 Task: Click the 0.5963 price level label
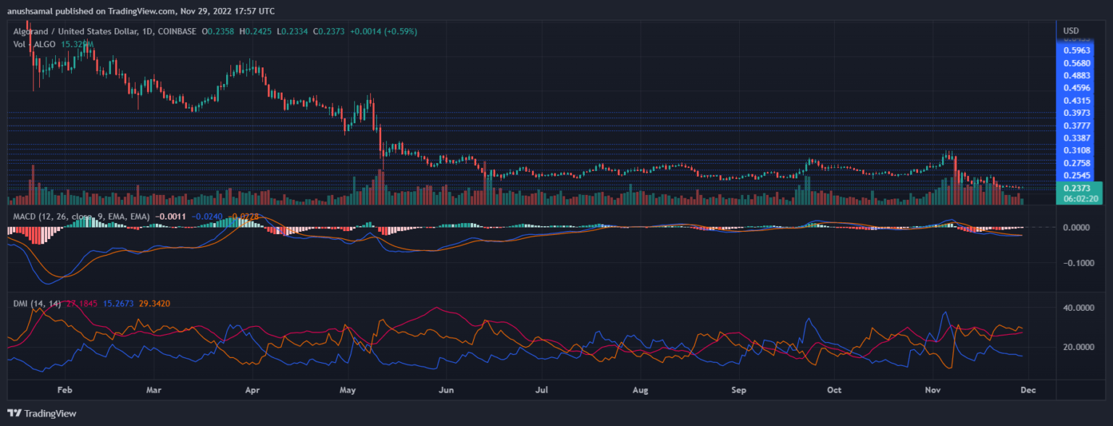(1077, 51)
